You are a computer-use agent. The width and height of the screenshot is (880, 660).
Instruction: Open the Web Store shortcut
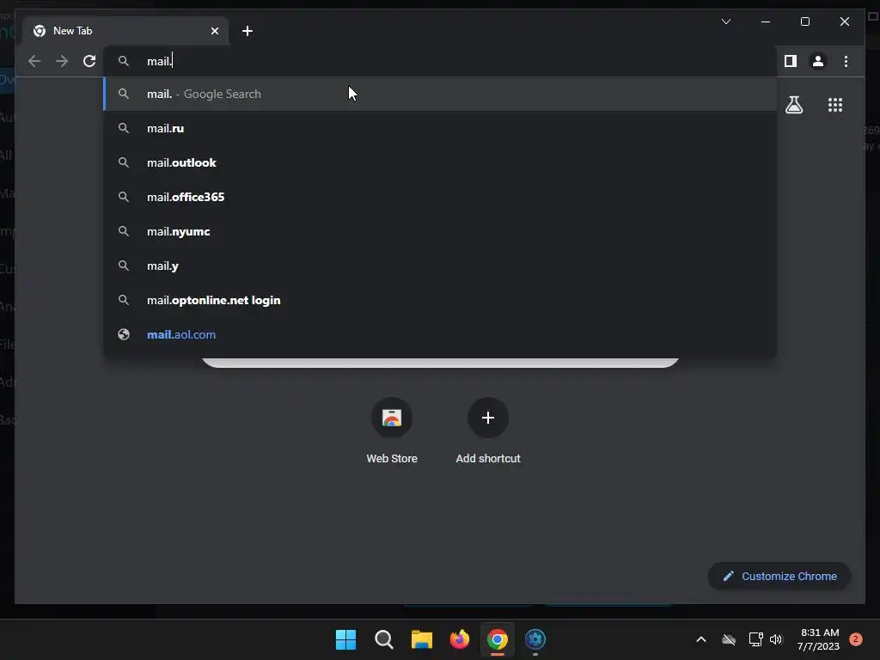[392, 431]
